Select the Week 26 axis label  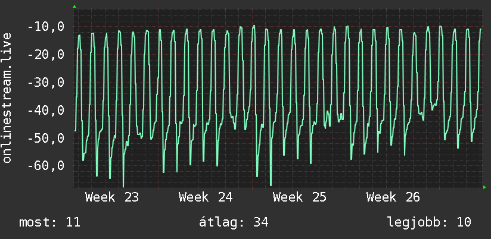click(393, 197)
